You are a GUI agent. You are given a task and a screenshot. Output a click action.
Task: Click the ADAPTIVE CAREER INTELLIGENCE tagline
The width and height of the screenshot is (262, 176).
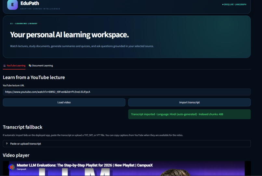coord(40,9)
